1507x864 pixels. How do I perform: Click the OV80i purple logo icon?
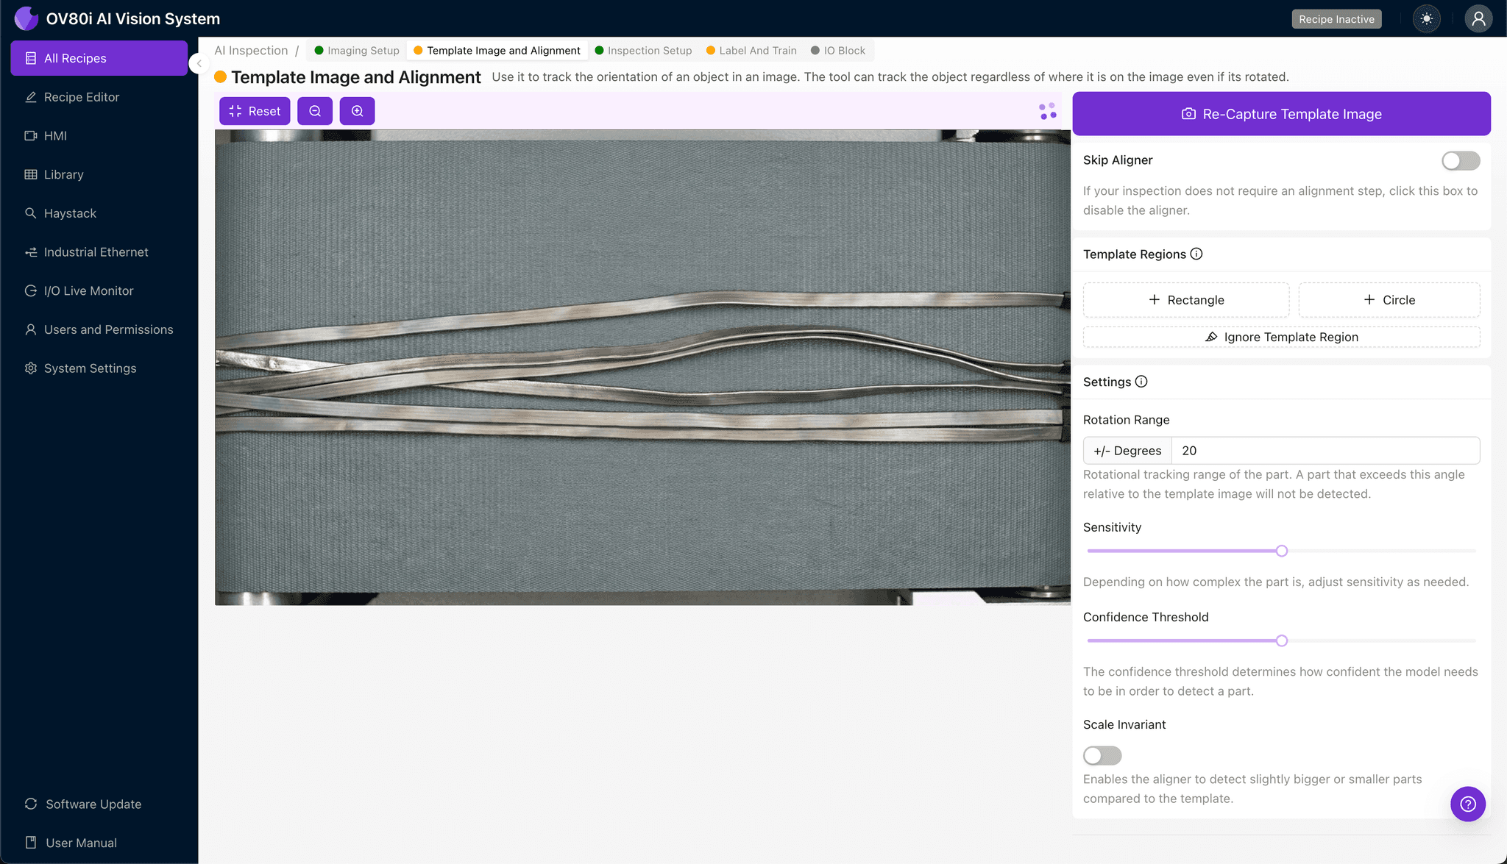click(26, 18)
